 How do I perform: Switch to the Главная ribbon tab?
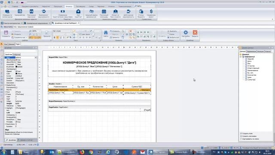click(15, 6)
